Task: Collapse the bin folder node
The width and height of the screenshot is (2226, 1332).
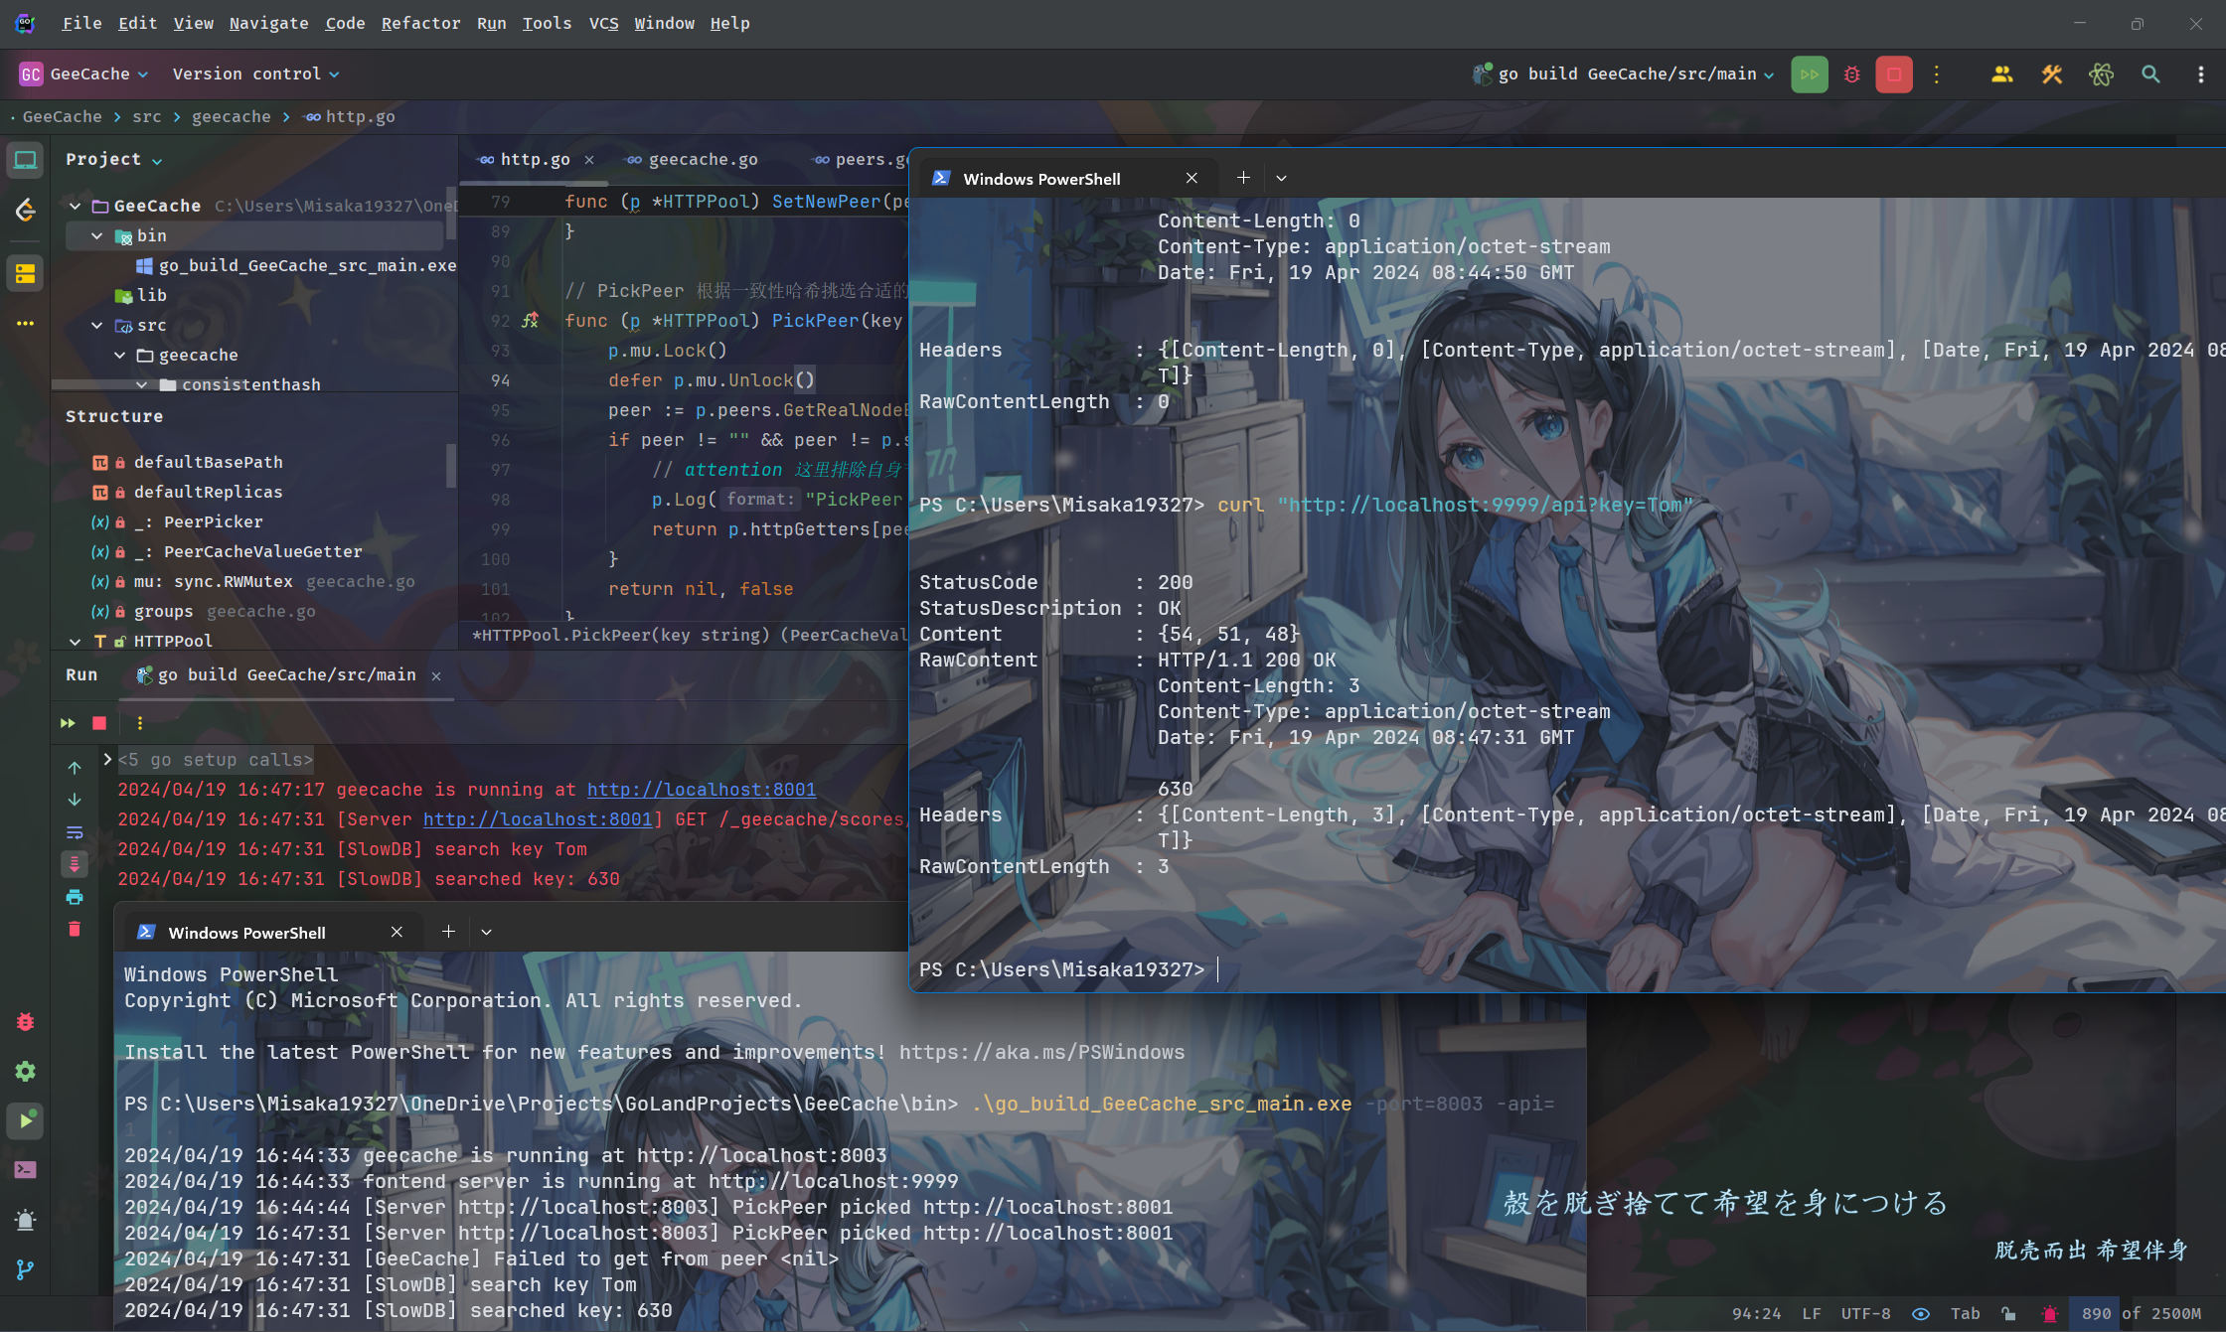Action: point(96,235)
